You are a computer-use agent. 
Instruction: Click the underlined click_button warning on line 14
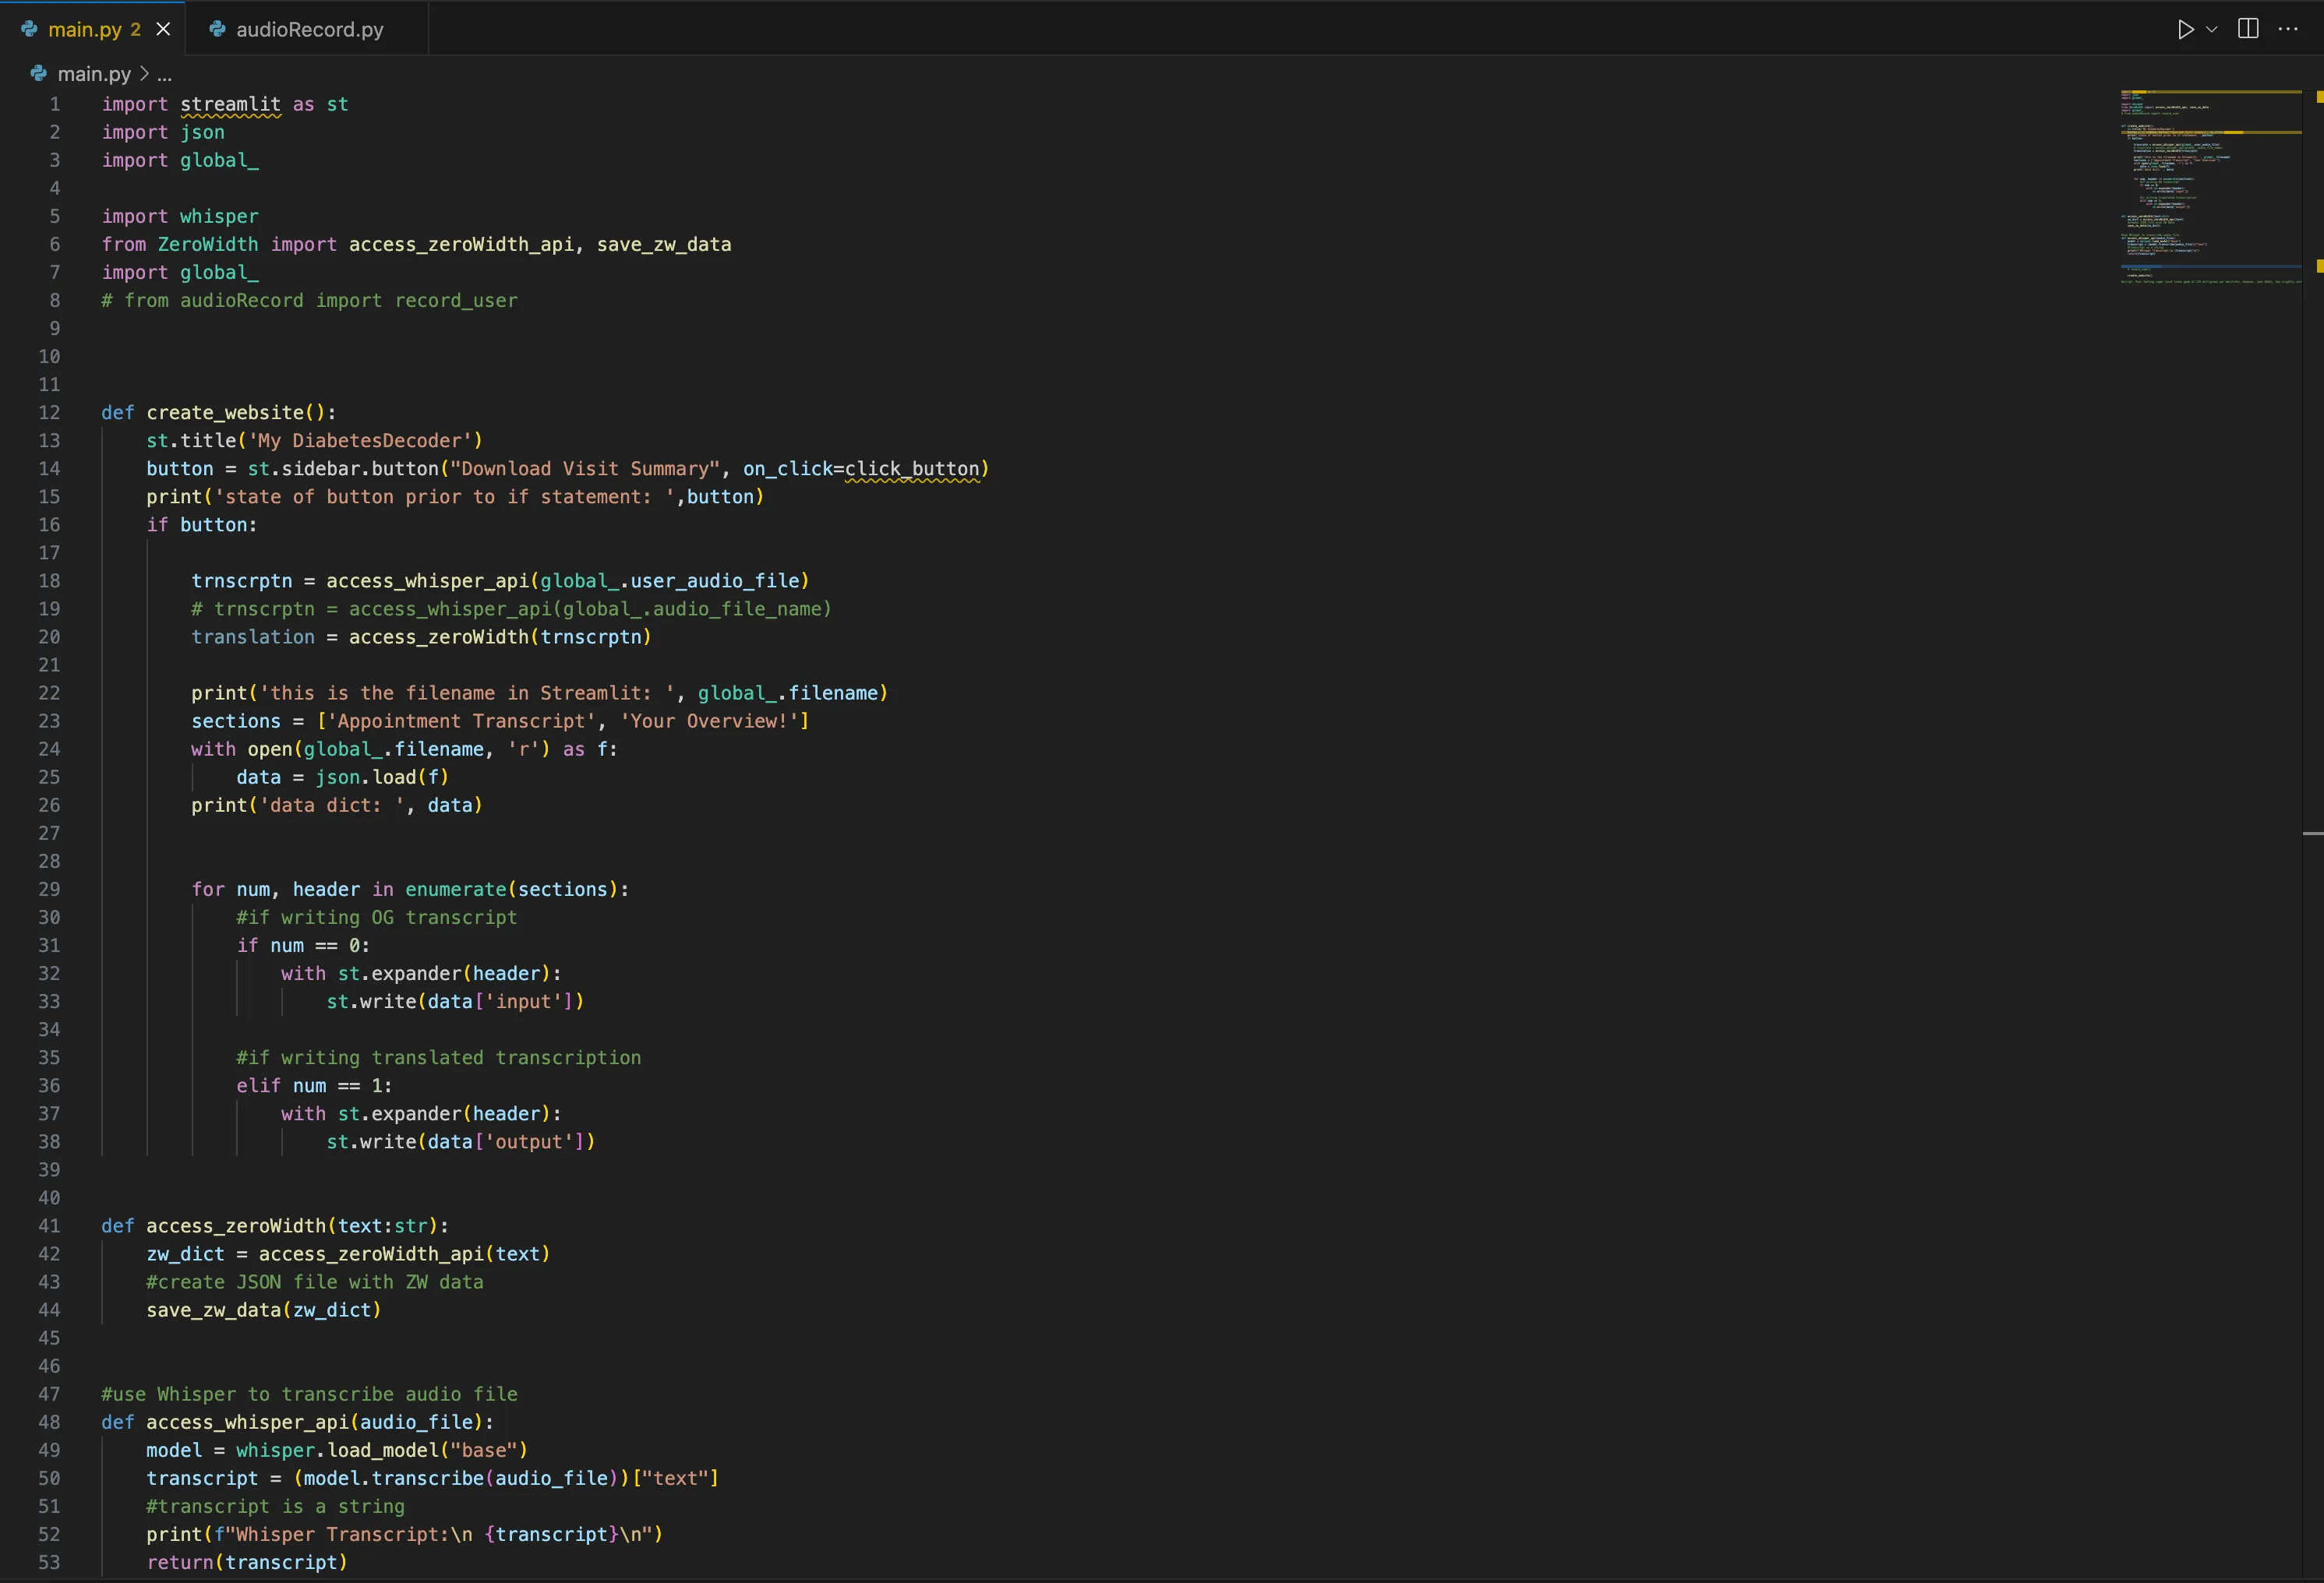click(912, 469)
